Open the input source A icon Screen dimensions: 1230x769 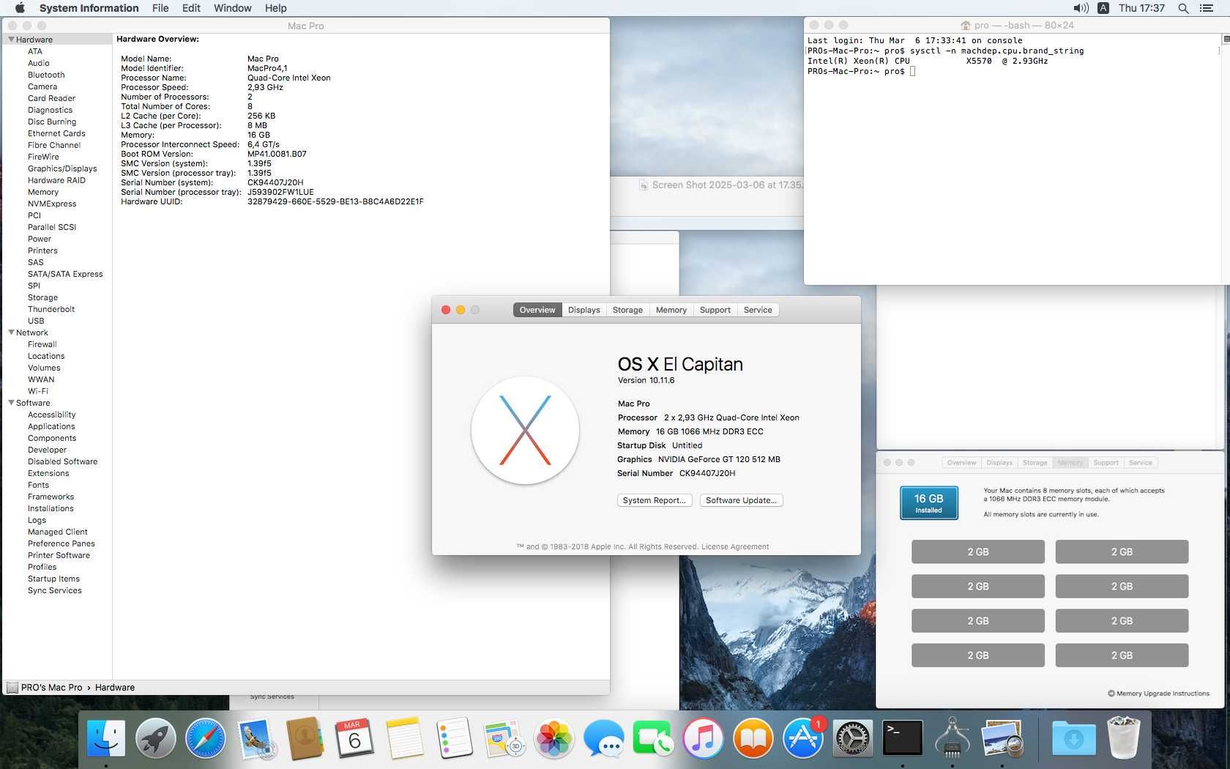tap(1103, 8)
